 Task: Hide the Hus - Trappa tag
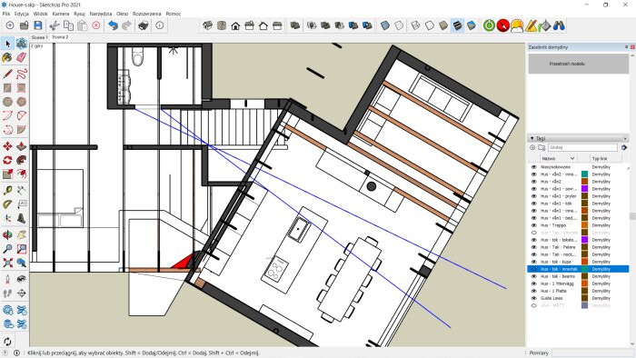(534, 225)
